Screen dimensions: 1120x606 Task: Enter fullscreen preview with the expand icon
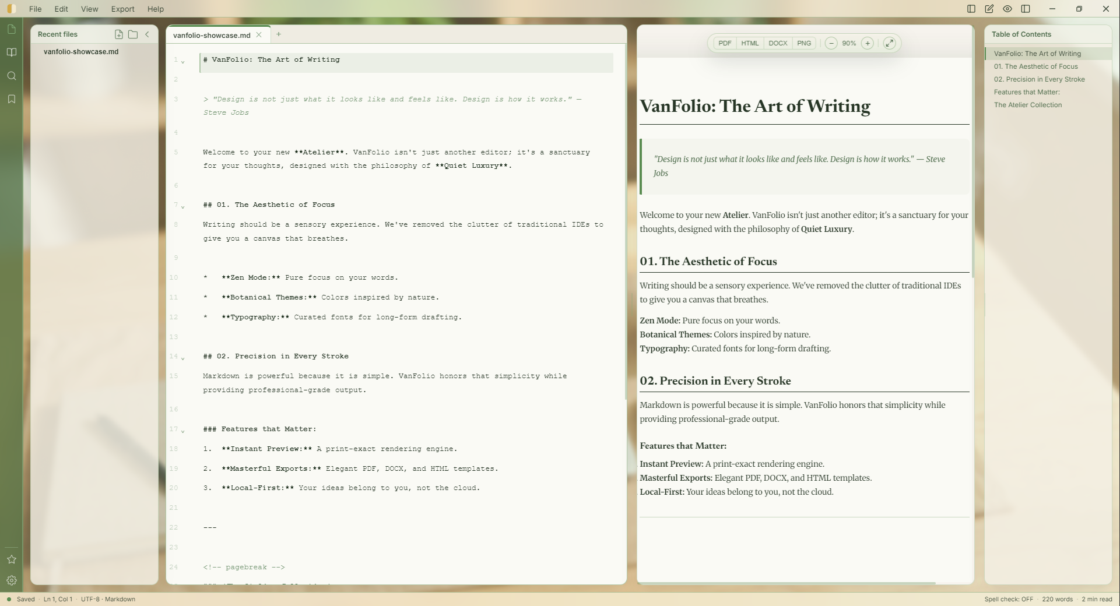(x=889, y=43)
